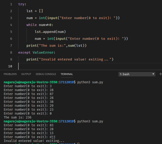Click line number 10 in the gutter
This screenshot has height=144, width=162.
coord(10,66)
